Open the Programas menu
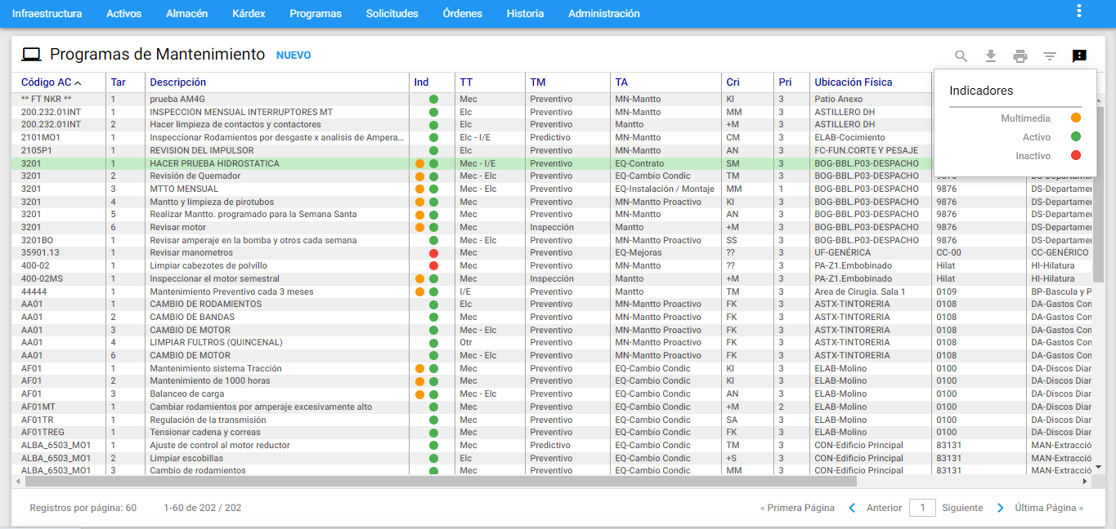This screenshot has width=1116, height=529. (x=316, y=14)
